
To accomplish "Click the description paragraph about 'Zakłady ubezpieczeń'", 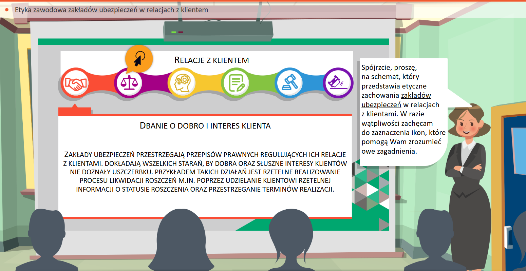I will tap(205, 172).
